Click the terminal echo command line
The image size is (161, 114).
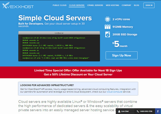(x=56, y=58)
